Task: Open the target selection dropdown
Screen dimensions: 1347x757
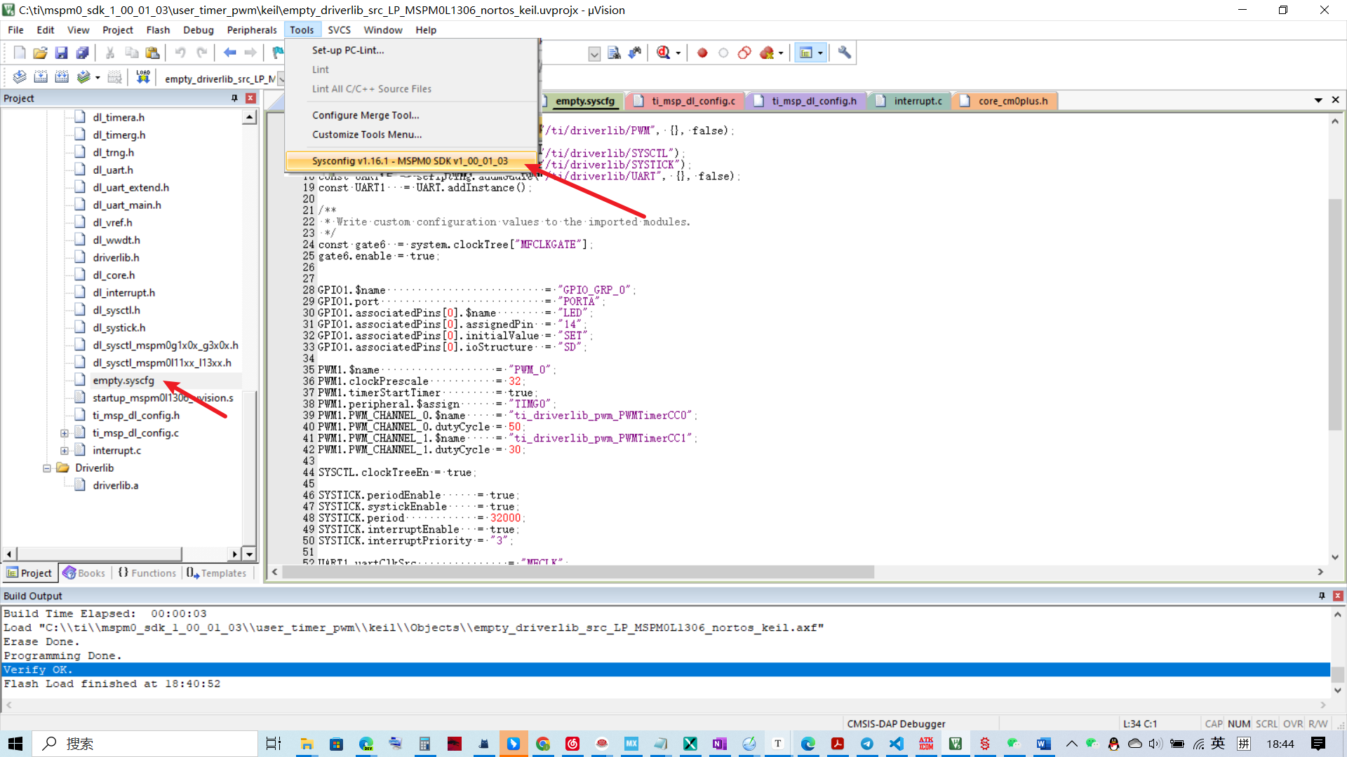Action: pos(281,79)
